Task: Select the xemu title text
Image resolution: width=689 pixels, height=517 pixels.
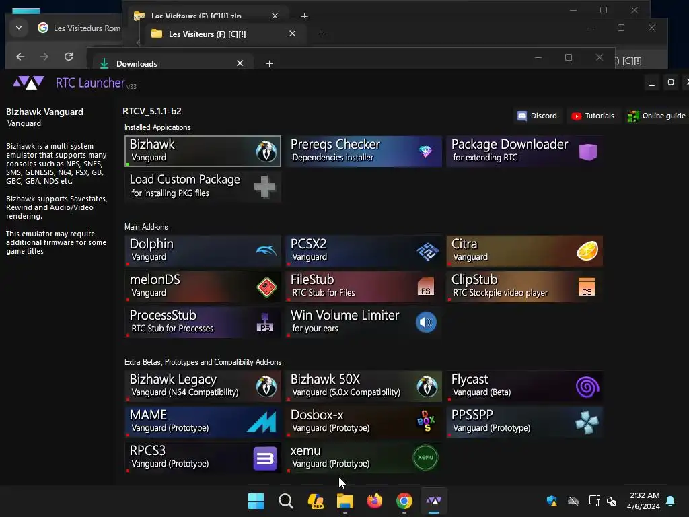Action: [305, 451]
